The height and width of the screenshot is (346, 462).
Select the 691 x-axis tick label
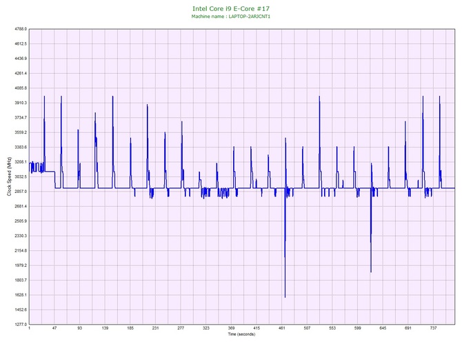pos(408,328)
